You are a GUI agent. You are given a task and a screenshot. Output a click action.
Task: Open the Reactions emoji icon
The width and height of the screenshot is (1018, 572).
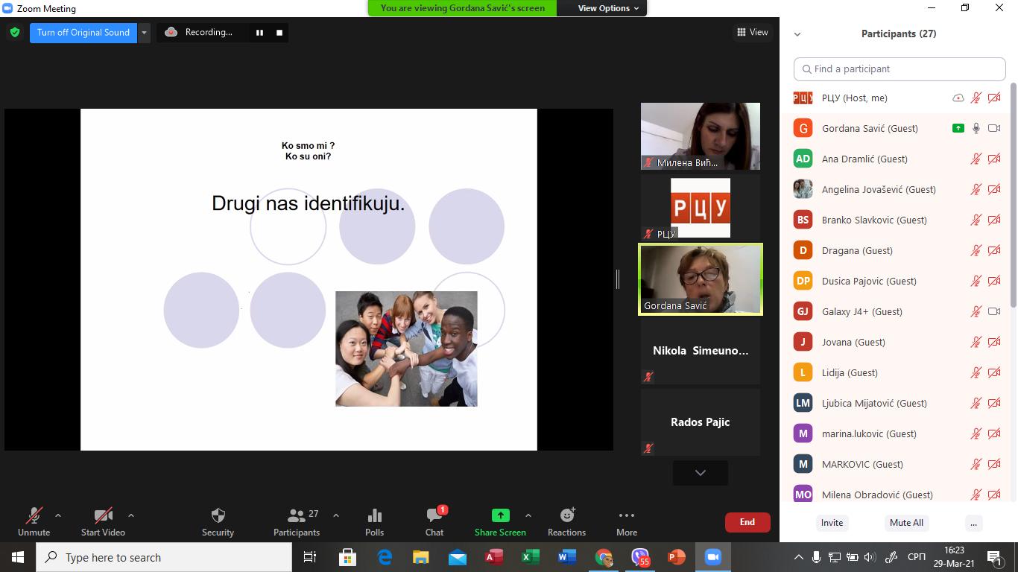pos(566,515)
